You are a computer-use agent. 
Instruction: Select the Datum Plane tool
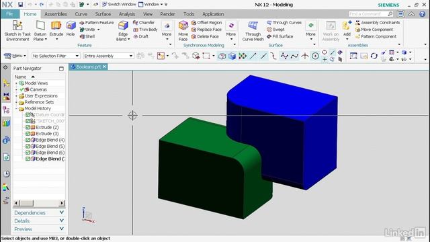[x=40, y=31]
